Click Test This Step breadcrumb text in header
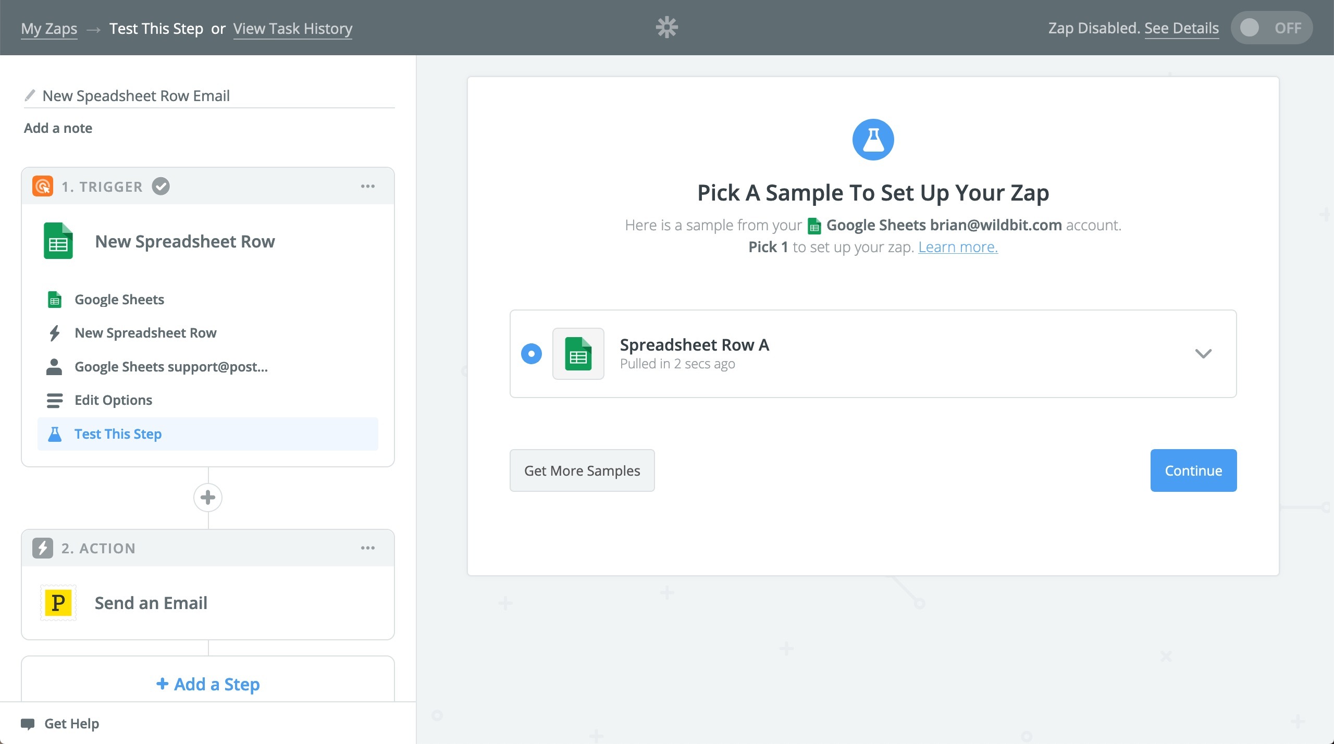Image resolution: width=1334 pixels, height=744 pixels. 156,29
